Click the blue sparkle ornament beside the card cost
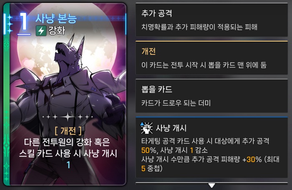 [8, 24]
